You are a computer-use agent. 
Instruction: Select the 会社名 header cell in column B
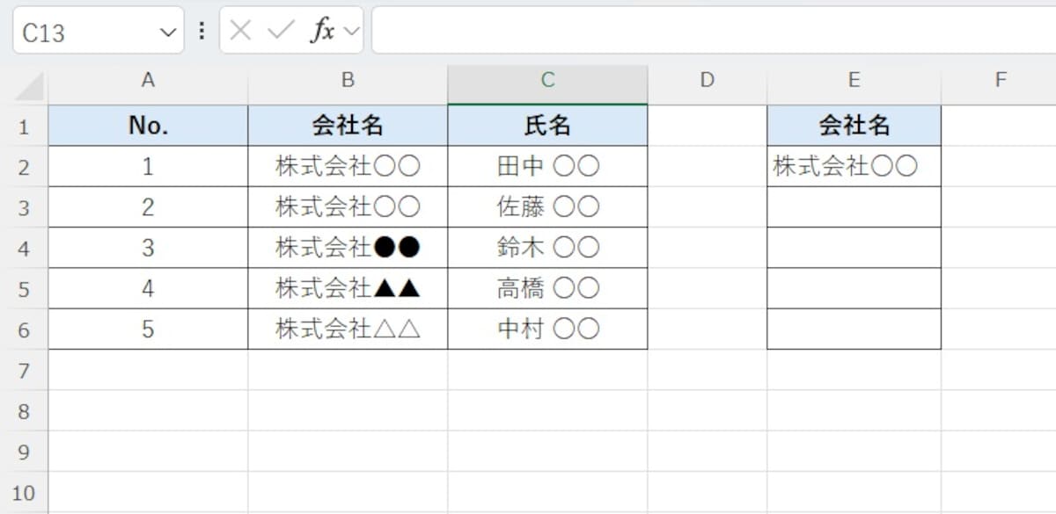(348, 125)
